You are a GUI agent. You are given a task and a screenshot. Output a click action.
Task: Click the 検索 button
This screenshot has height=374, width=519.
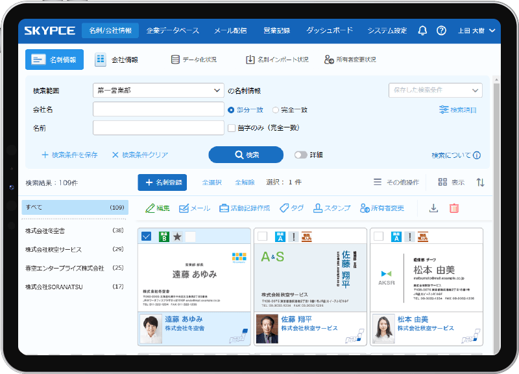click(246, 155)
